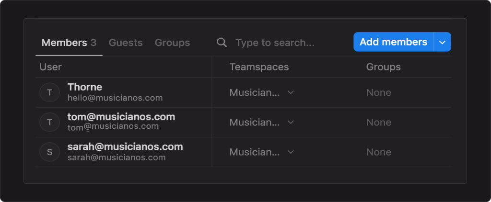Select the Thorne member name
The height and width of the screenshot is (202, 491).
pyautogui.click(x=85, y=87)
